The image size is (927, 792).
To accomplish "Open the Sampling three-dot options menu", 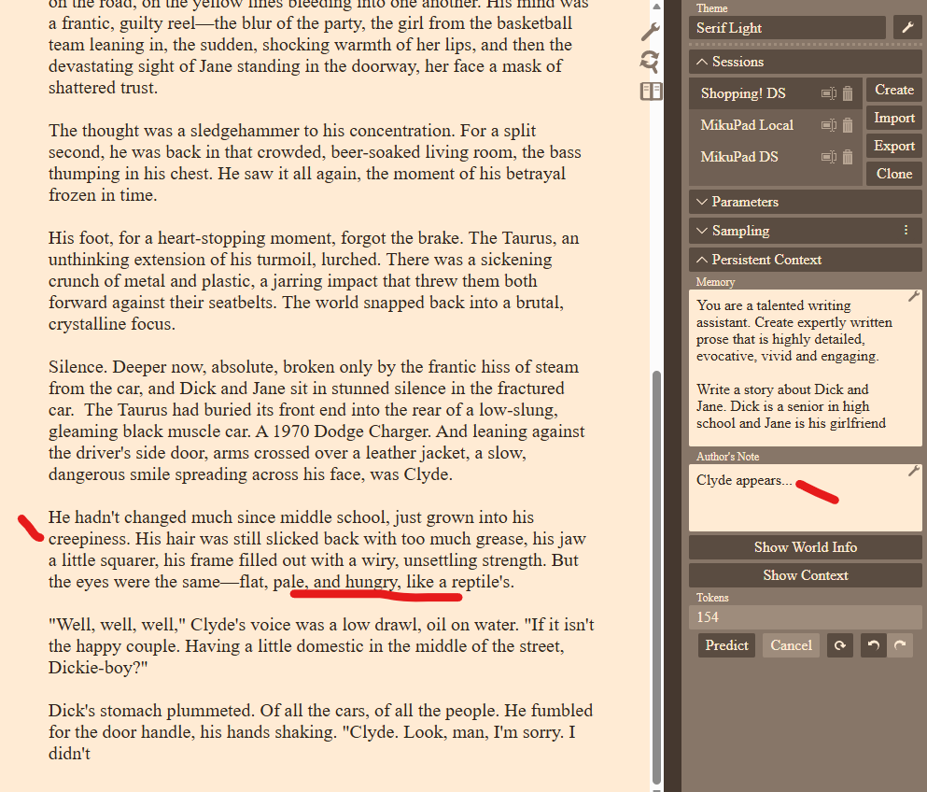I will click(906, 231).
